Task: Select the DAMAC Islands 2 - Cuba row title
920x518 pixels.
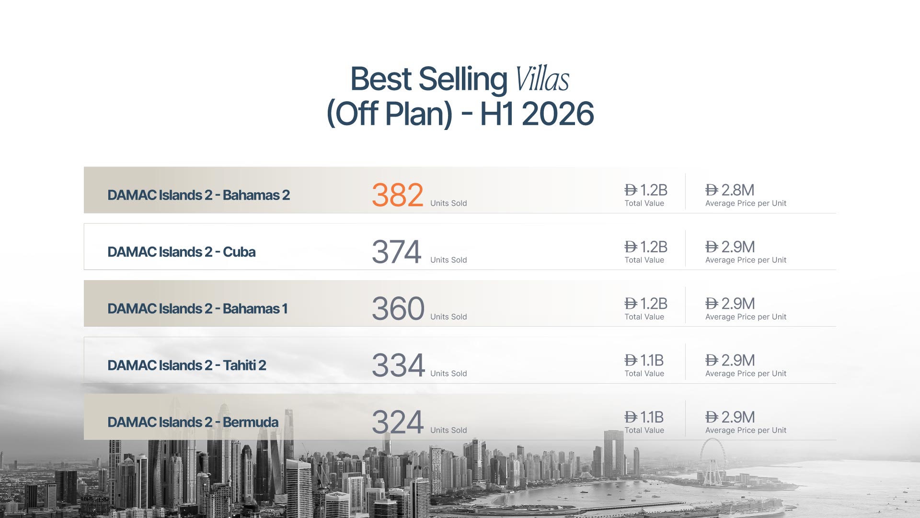Action: pyautogui.click(x=181, y=252)
